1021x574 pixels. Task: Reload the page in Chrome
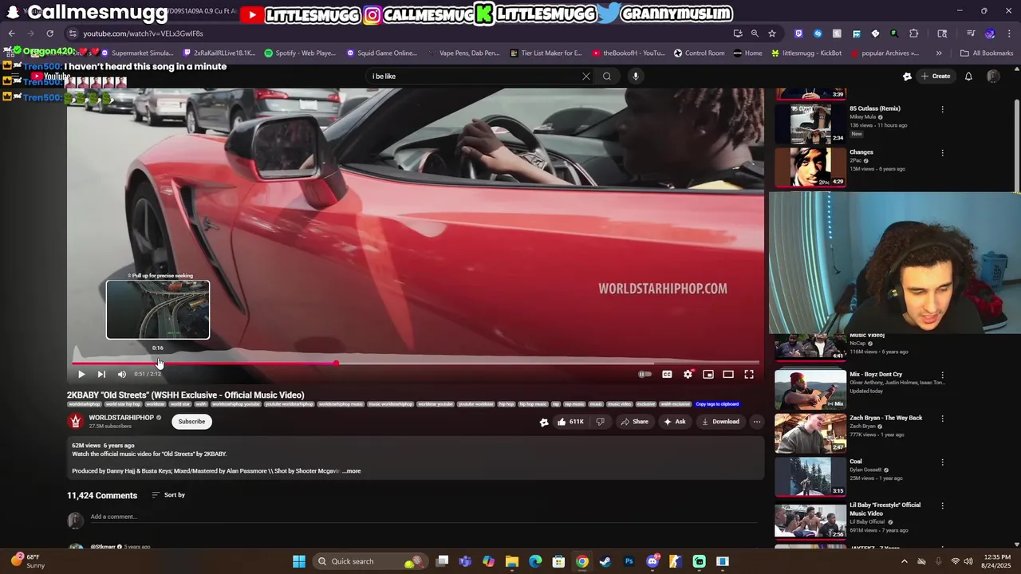pos(49,33)
